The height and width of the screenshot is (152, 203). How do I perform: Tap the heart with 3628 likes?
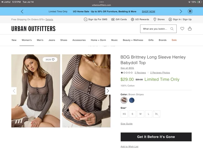[x=50, y=60]
